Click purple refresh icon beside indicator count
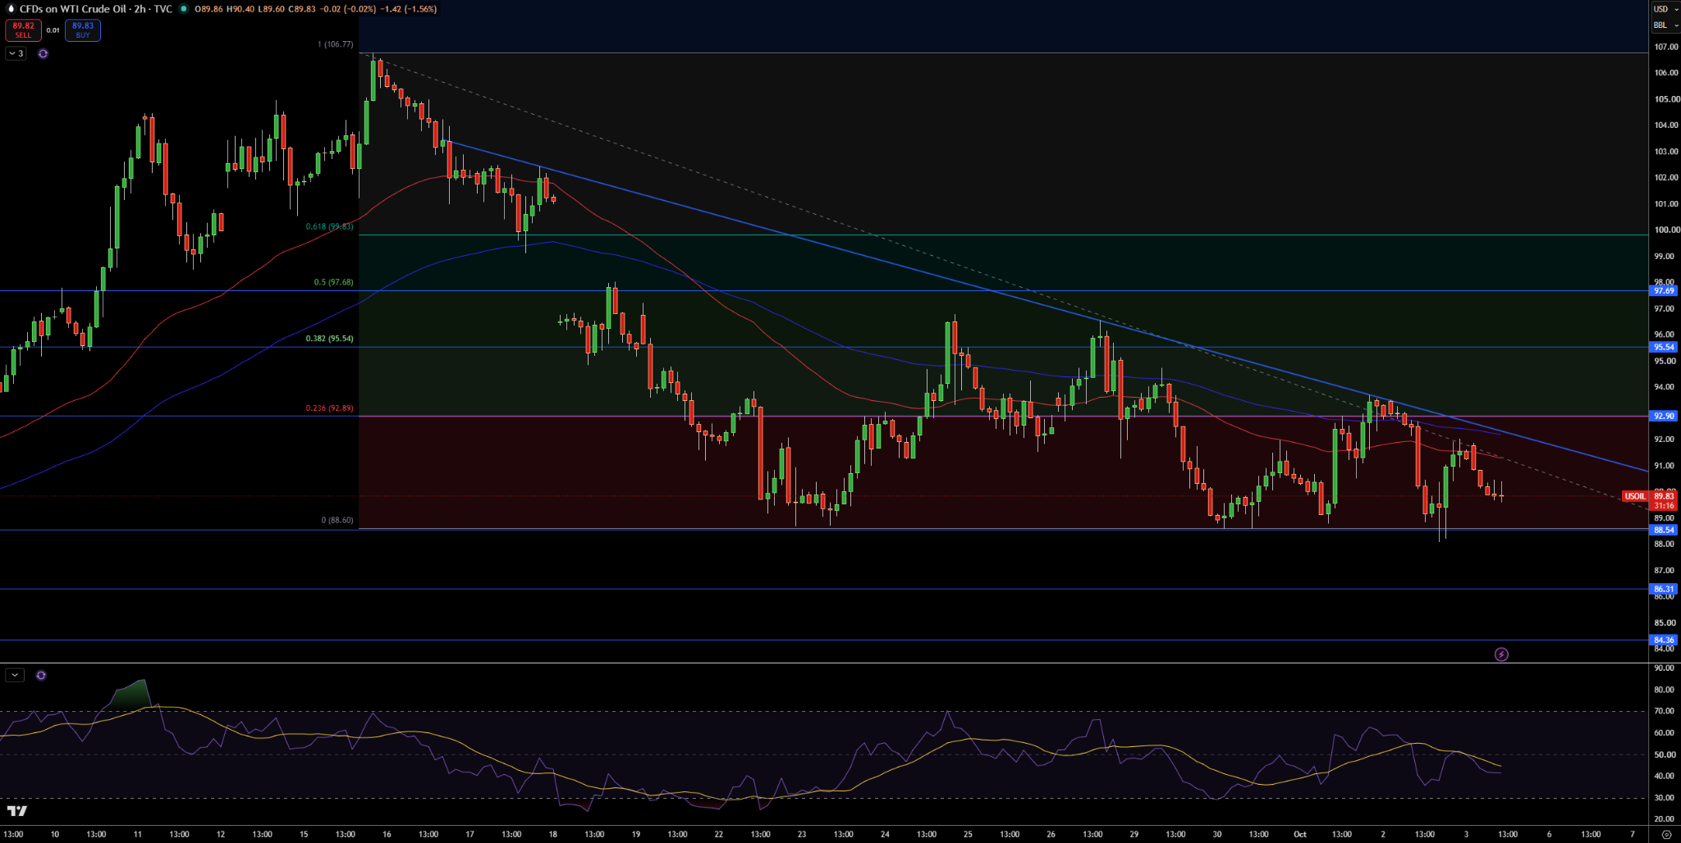Viewport: 1681px width, 843px height. (x=43, y=53)
